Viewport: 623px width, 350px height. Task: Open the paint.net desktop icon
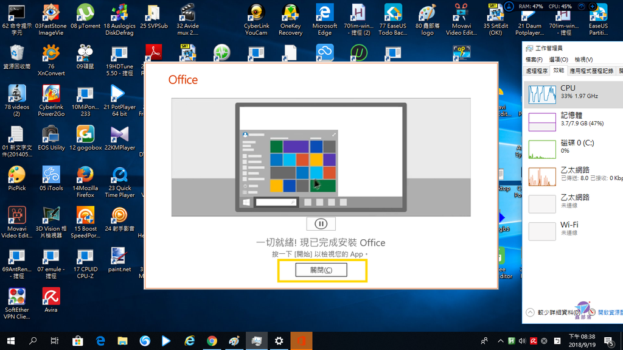[x=119, y=259]
